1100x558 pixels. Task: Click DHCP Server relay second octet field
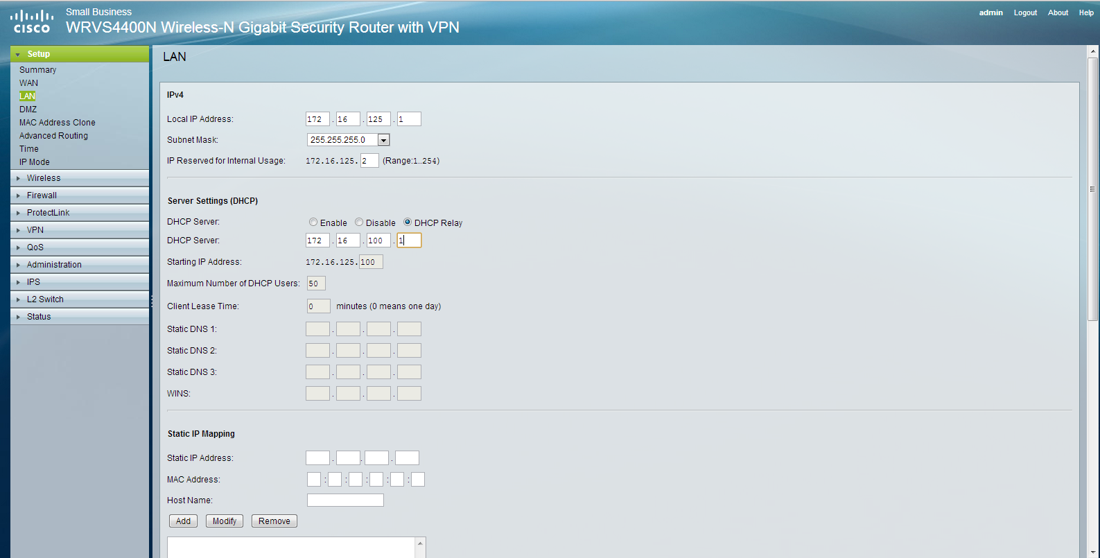348,241
